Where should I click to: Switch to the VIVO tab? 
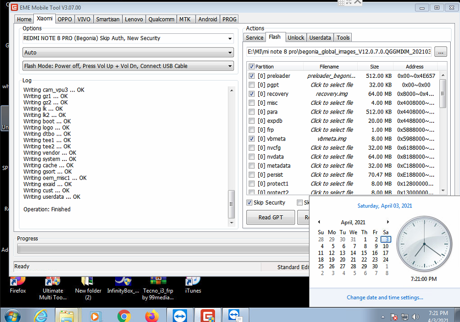84,19
